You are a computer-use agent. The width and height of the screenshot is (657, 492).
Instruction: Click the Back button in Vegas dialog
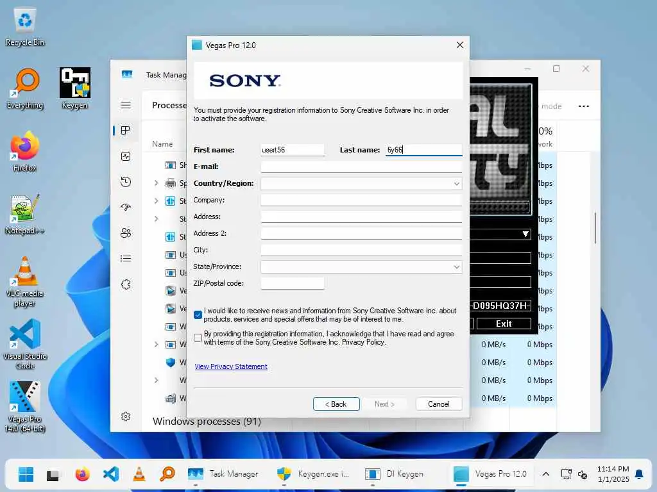pyautogui.click(x=336, y=404)
